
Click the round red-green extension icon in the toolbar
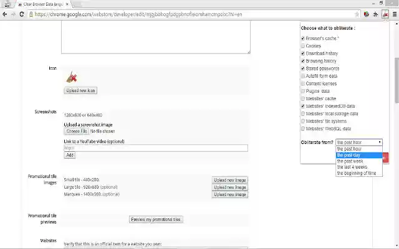[x=366, y=14]
